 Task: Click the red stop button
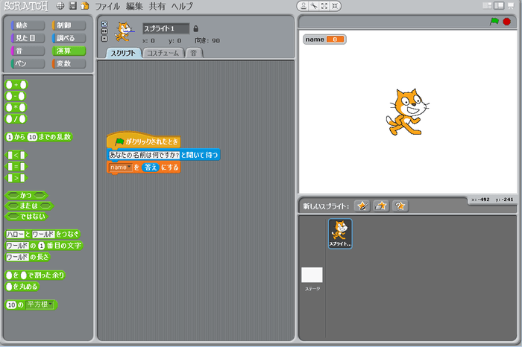pos(506,22)
